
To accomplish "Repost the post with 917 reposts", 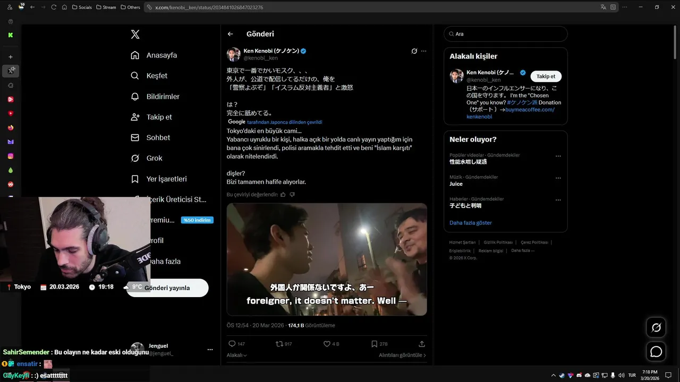I will tap(284, 344).
